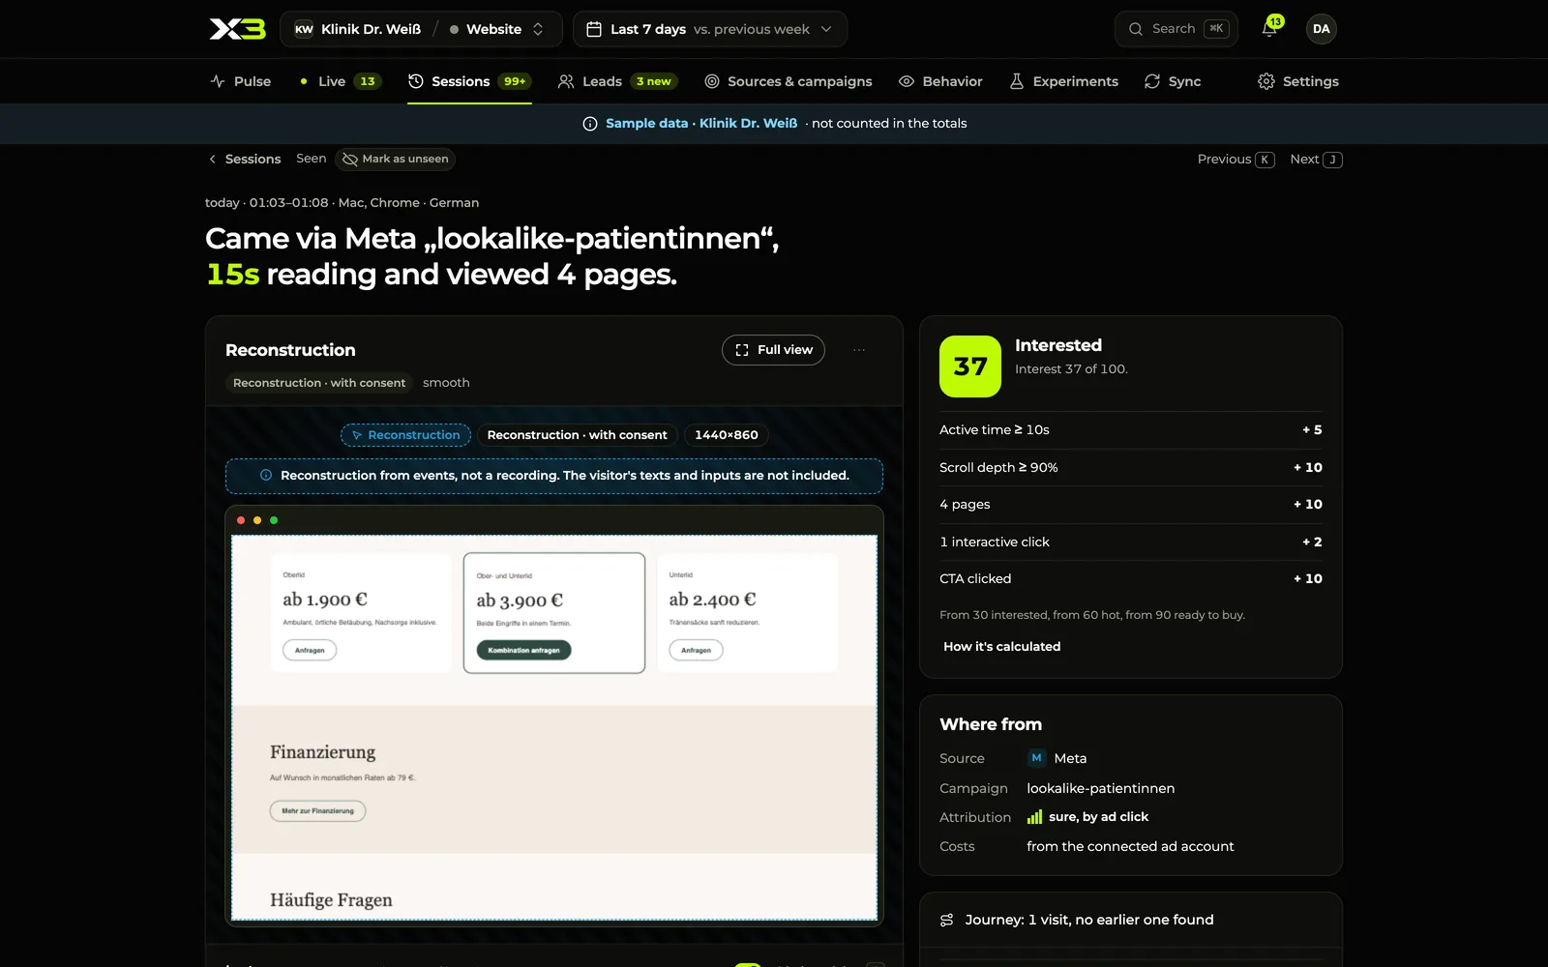Open the Leads tab

617,81
